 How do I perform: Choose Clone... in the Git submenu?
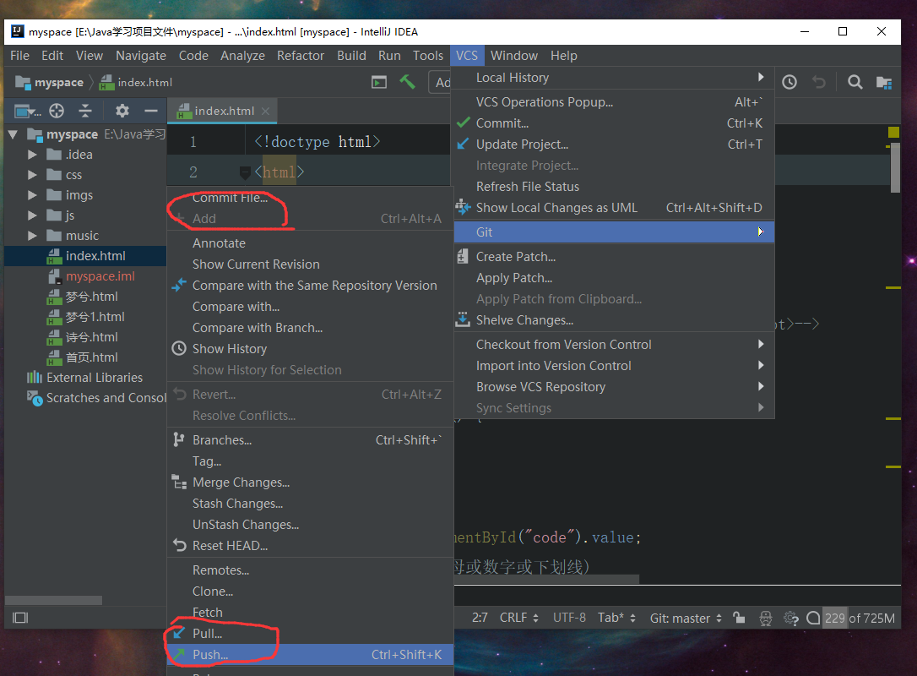(311, 591)
